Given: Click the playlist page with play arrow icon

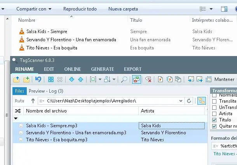Looking at the screenshot, I should 169,79.
